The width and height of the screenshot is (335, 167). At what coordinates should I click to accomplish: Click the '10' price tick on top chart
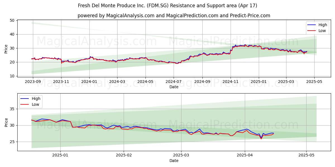12,76
